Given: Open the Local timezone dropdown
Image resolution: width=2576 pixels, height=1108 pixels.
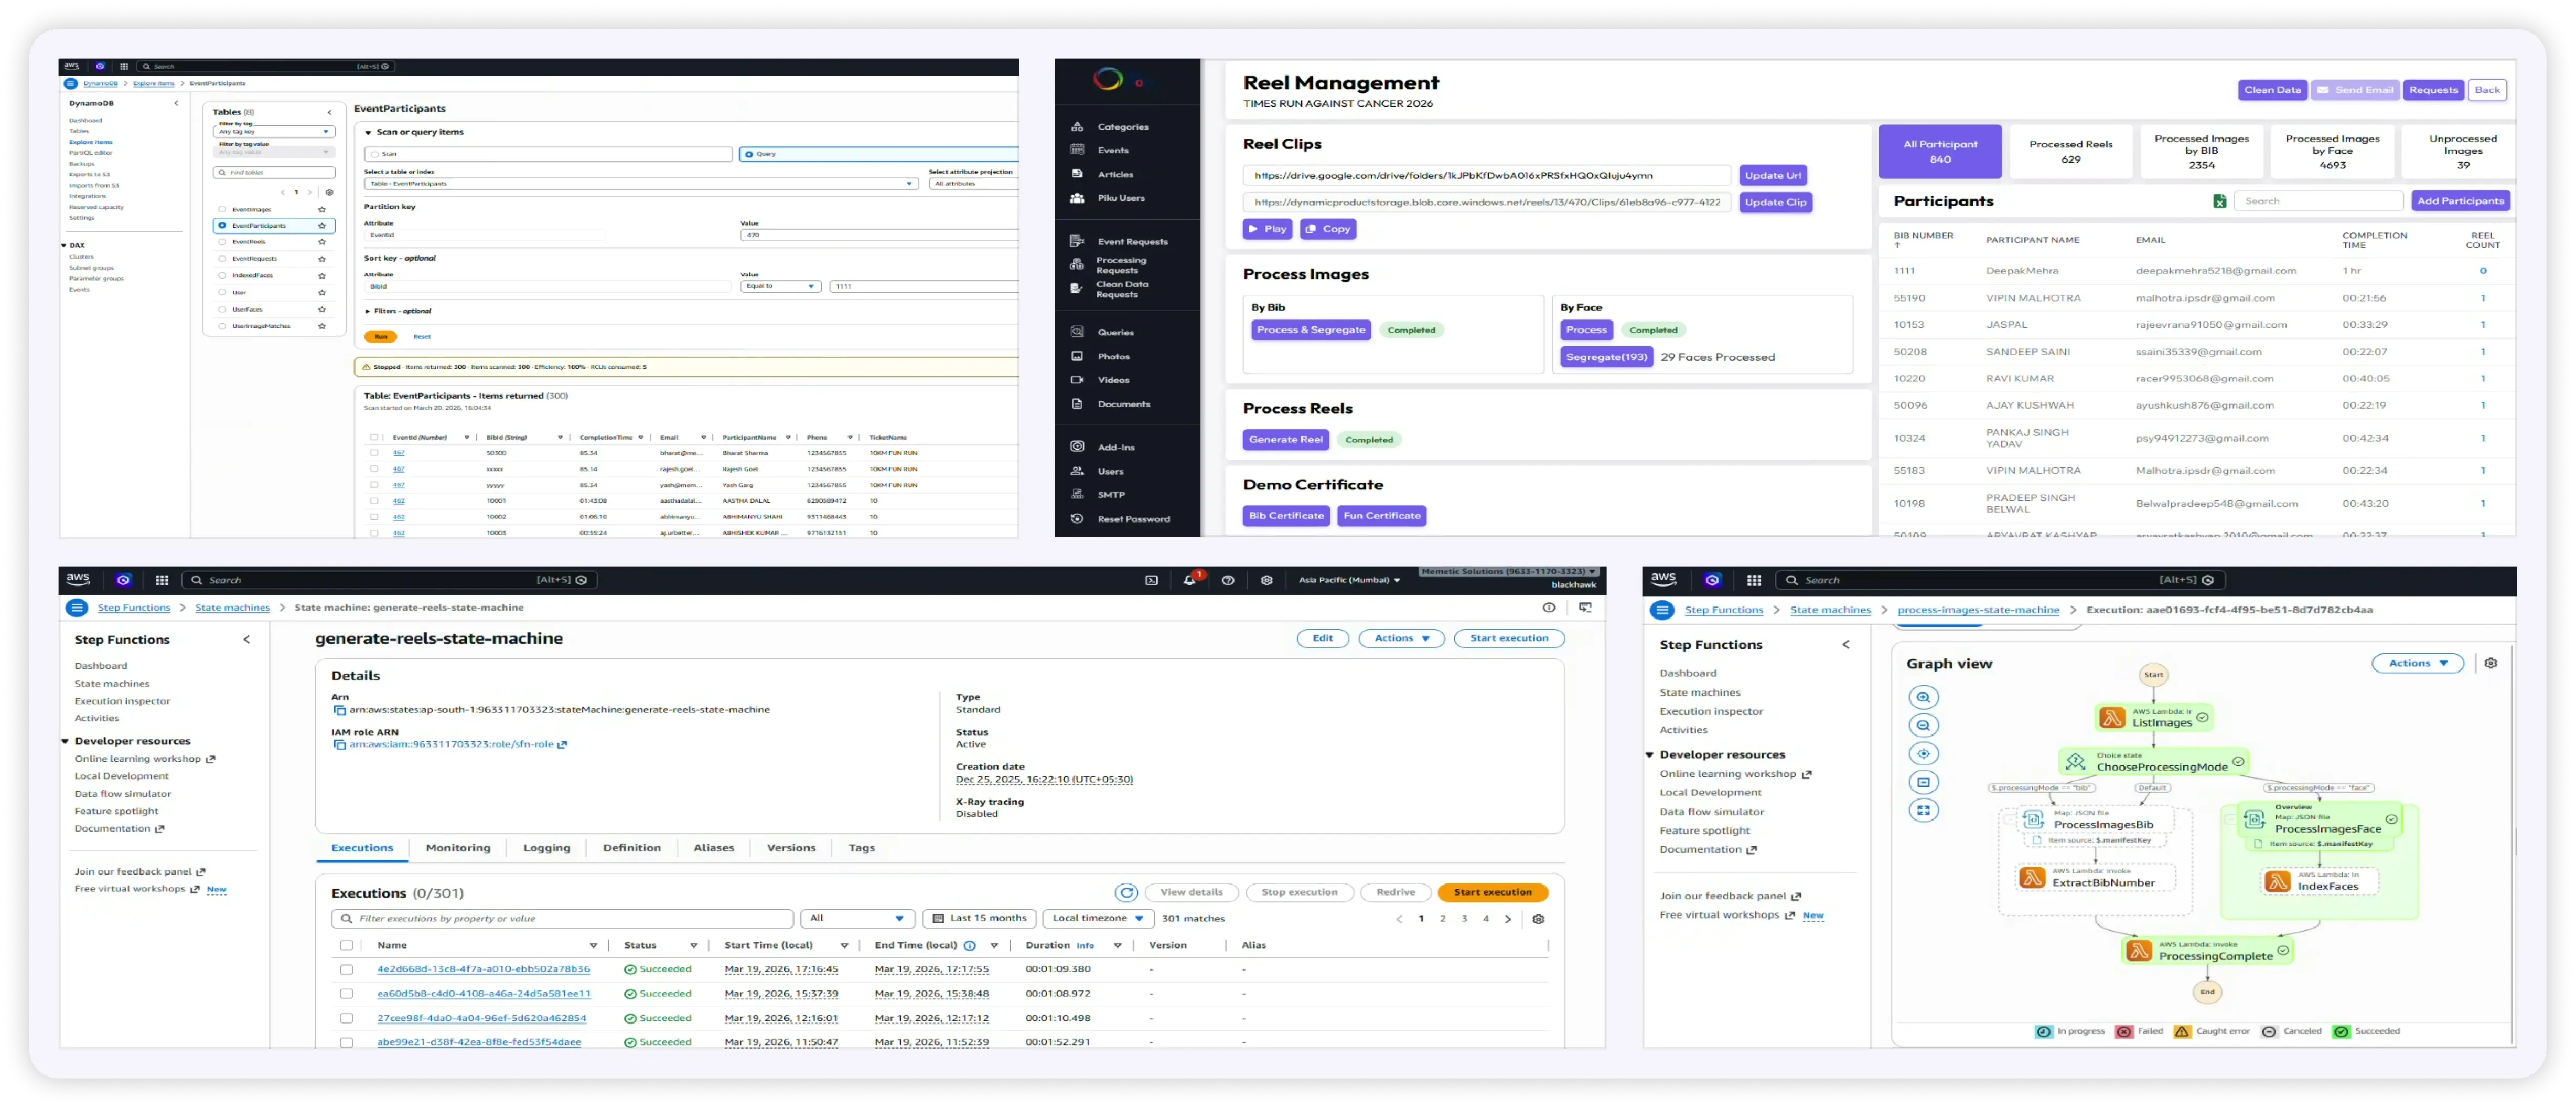Looking at the screenshot, I should (x=1097, y=918).
